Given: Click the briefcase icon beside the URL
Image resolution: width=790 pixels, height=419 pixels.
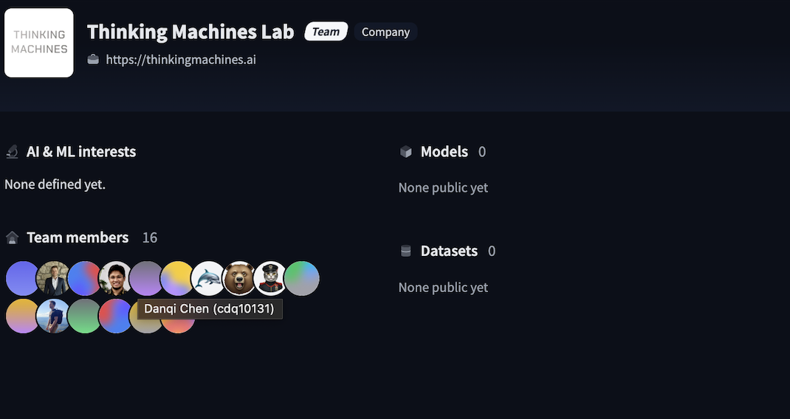Looking at the screenshot, I should (x=93, y=60).
